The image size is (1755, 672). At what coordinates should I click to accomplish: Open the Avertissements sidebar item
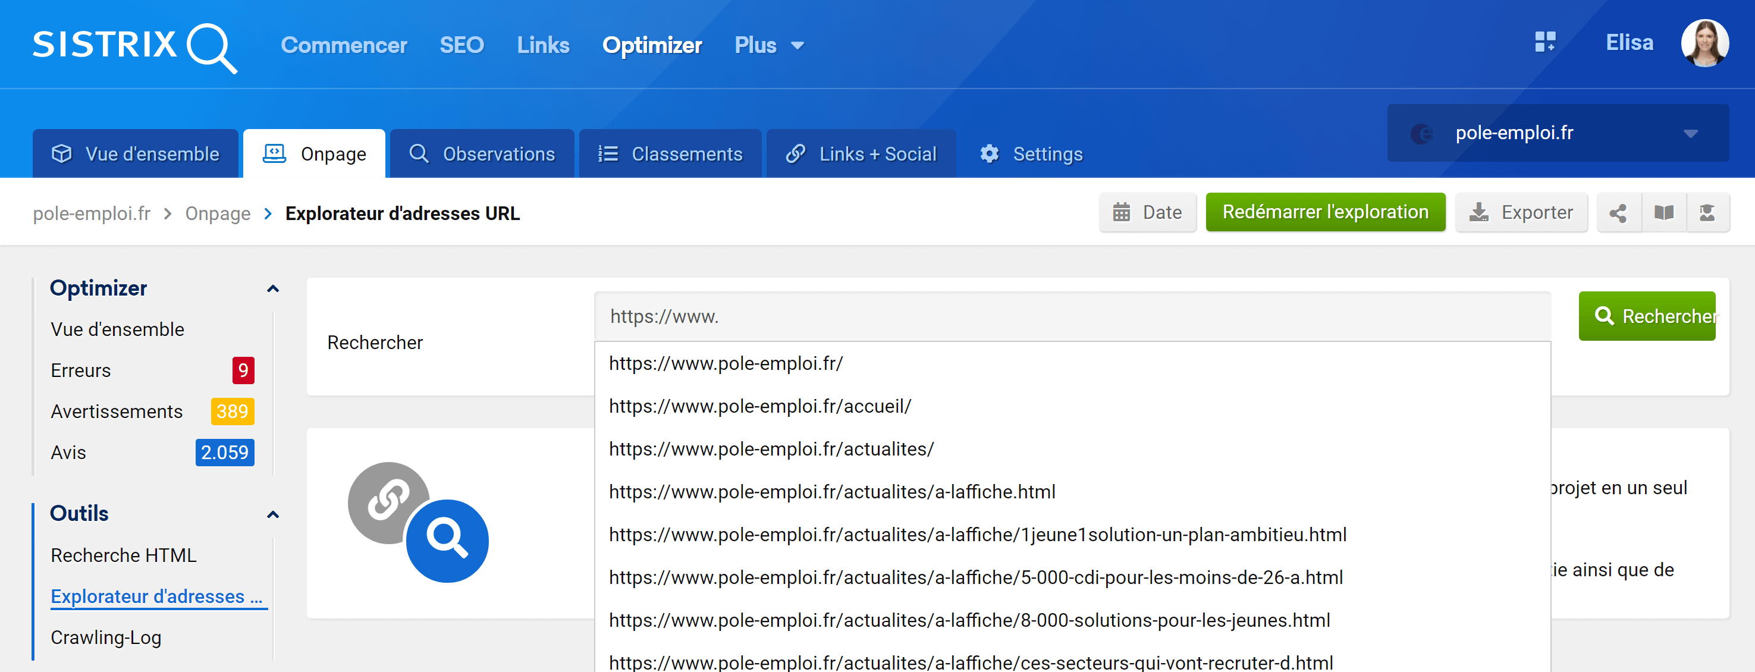pyautogui.click(x=117, y=411)
